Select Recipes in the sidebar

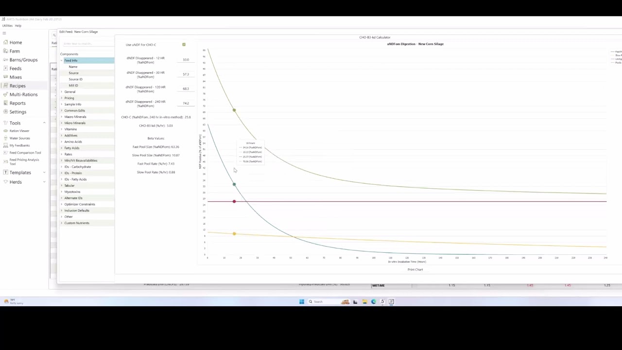[x=17, y=86]
